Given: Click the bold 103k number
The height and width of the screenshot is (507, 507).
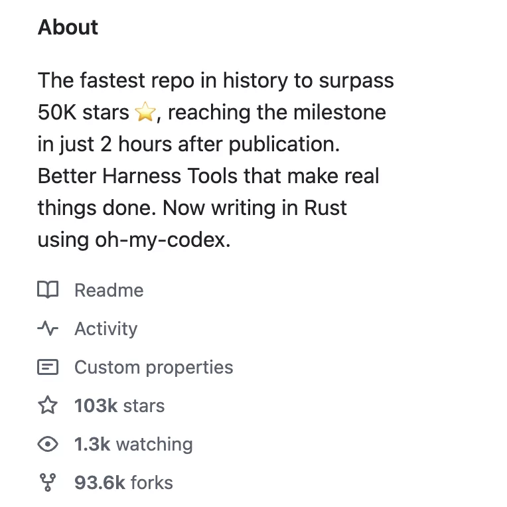Looking at the screenshot, I should (x=96, y=405).
